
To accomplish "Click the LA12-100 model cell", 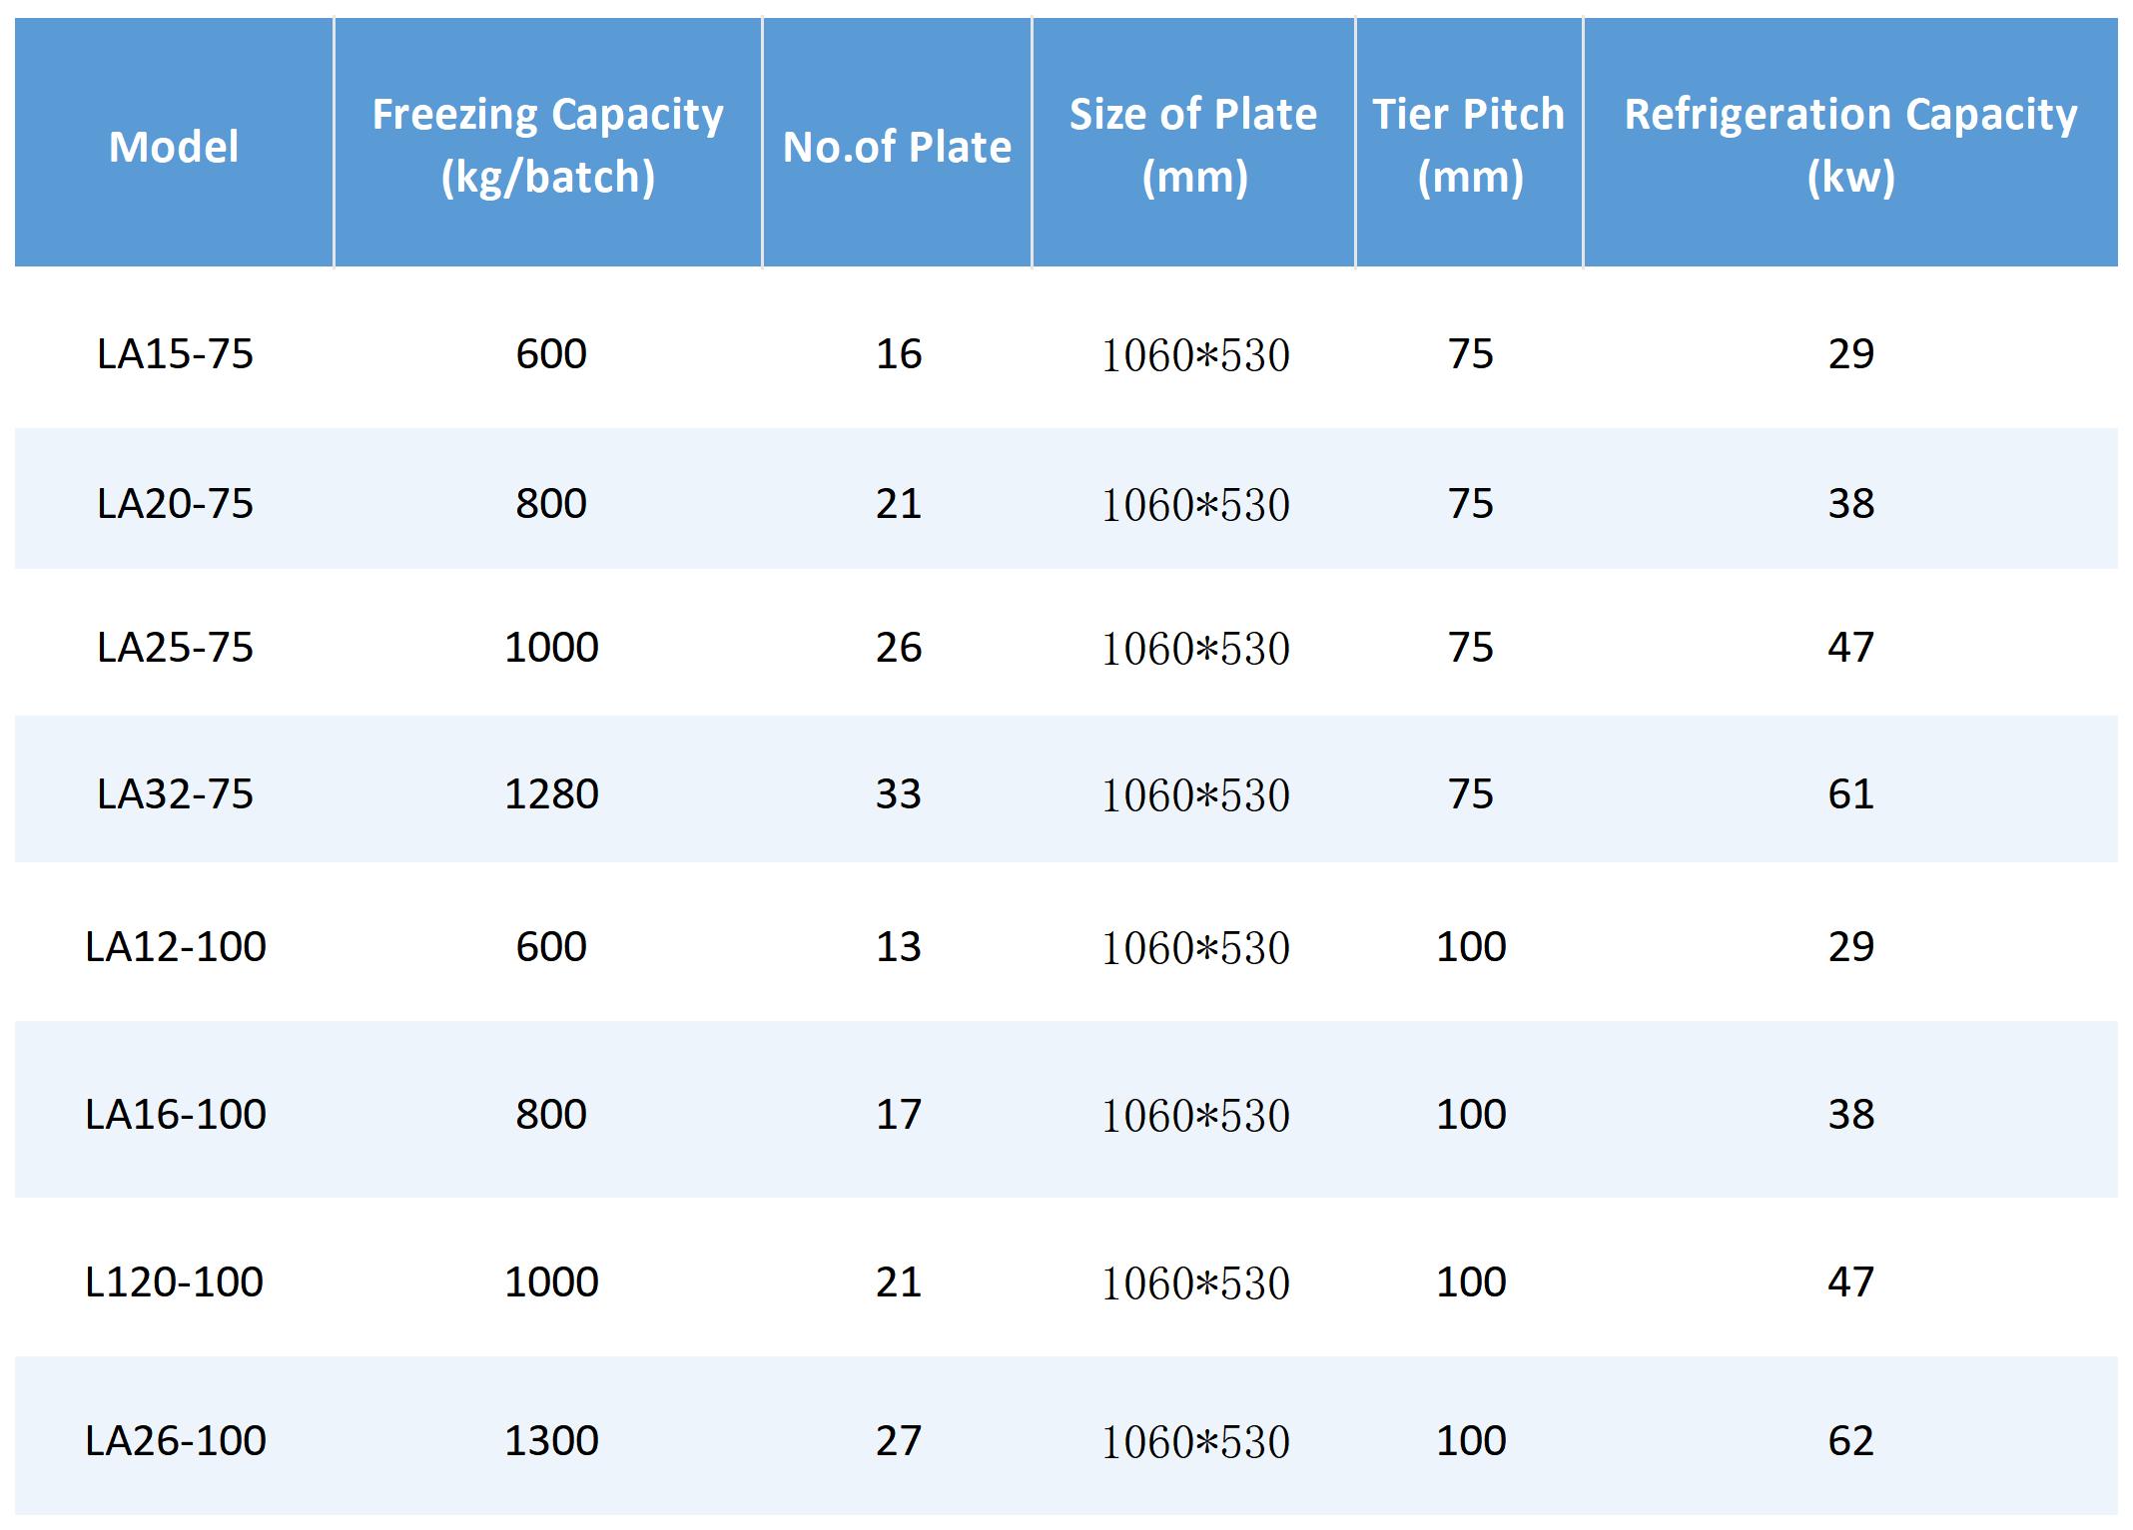I will click(176, 947).
